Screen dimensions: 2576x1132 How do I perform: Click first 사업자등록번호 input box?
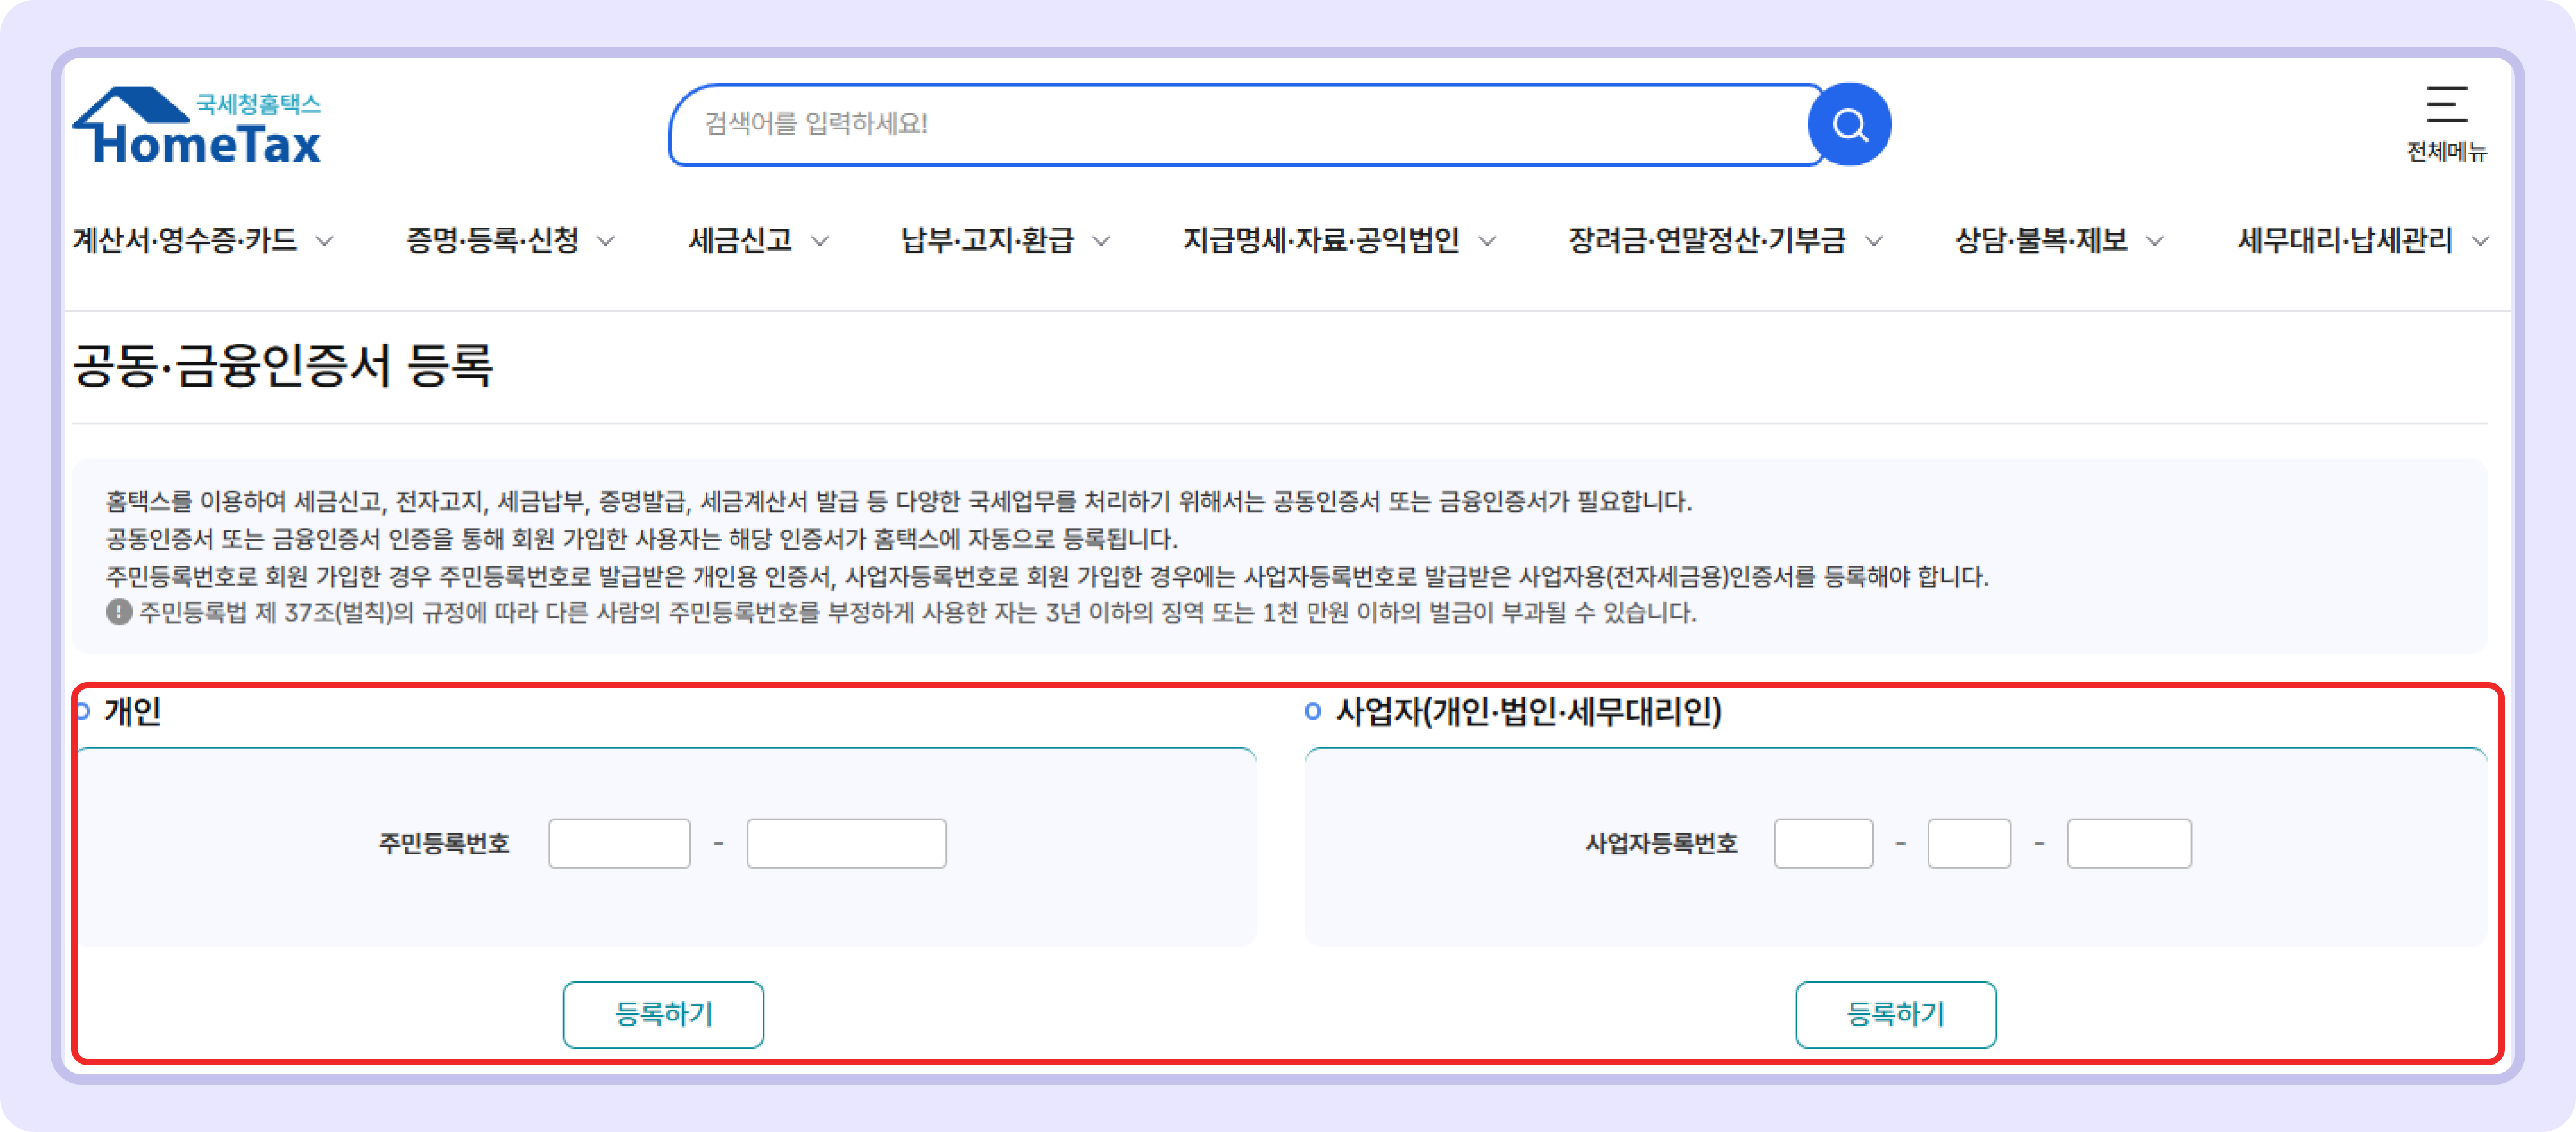click(1823, 844)
